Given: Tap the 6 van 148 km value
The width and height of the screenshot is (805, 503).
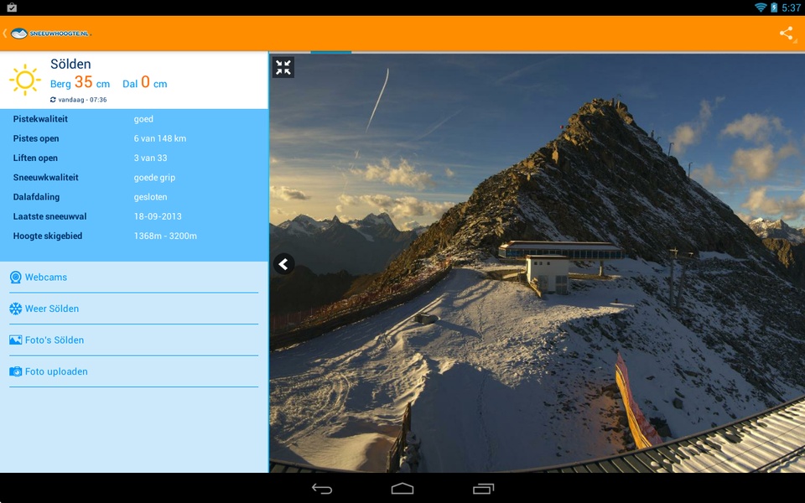Looking at the screenshot, I should [x=160, y=138].
